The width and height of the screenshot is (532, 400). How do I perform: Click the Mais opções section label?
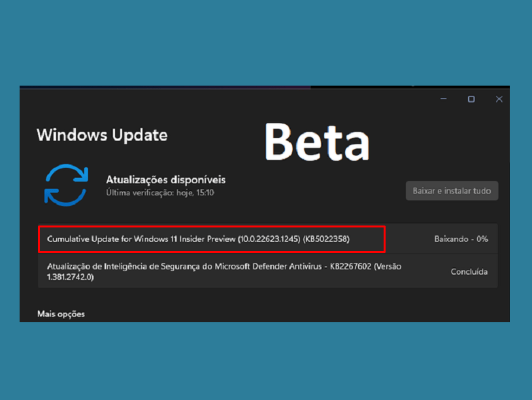click(61, 314)
